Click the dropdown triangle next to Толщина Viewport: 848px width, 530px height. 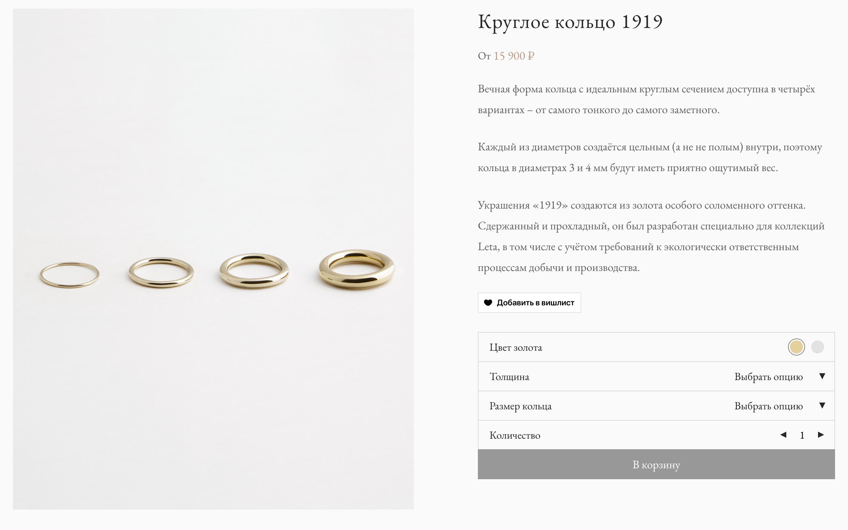[x=822, y=377]
